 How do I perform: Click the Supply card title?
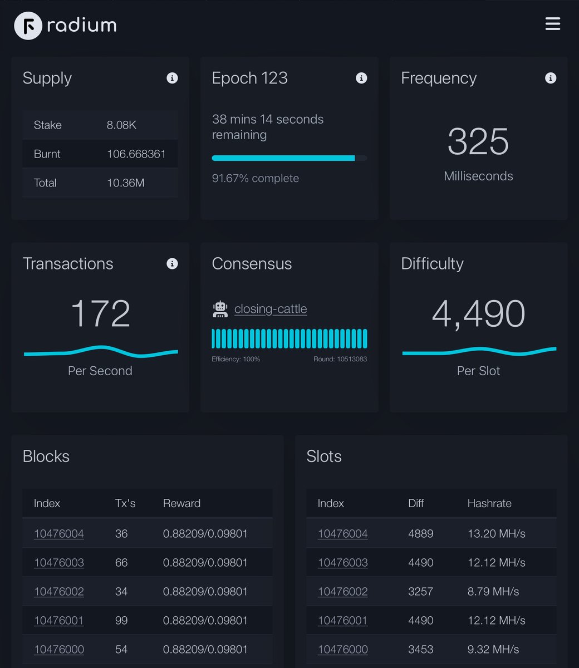coord(47,78)
